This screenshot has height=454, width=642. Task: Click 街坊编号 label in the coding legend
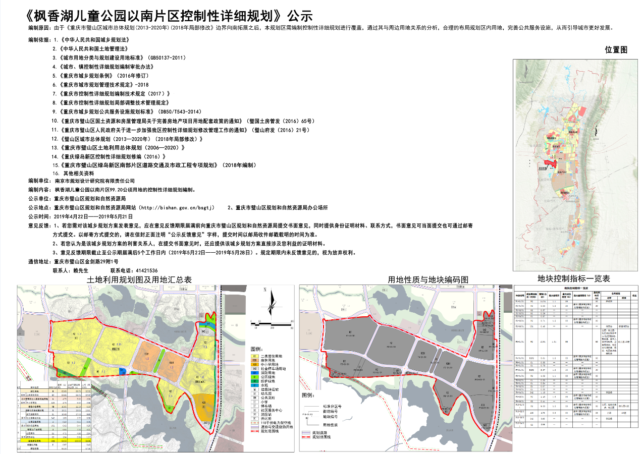pos(330,412)
